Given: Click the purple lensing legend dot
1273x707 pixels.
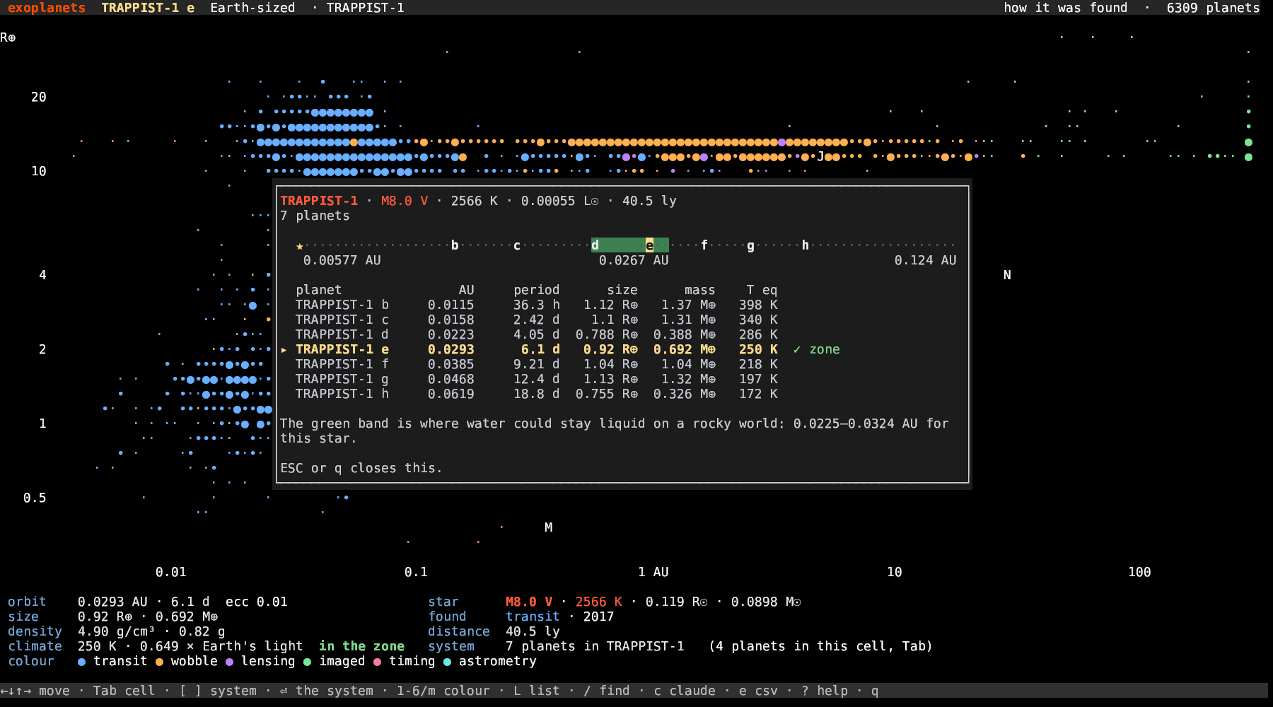Looking at the screenshot, I should tap(229, 662).
